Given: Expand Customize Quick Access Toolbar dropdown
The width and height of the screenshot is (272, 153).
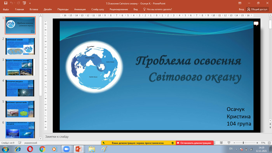Looking at the screenshot, I should click(30, 3).
